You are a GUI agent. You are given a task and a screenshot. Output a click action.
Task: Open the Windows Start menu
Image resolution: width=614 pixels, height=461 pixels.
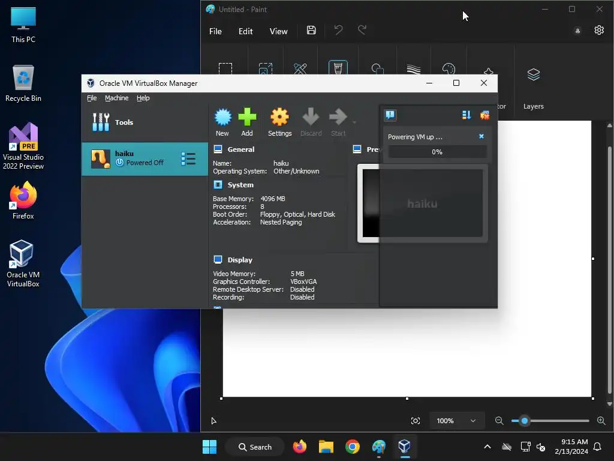209,447
